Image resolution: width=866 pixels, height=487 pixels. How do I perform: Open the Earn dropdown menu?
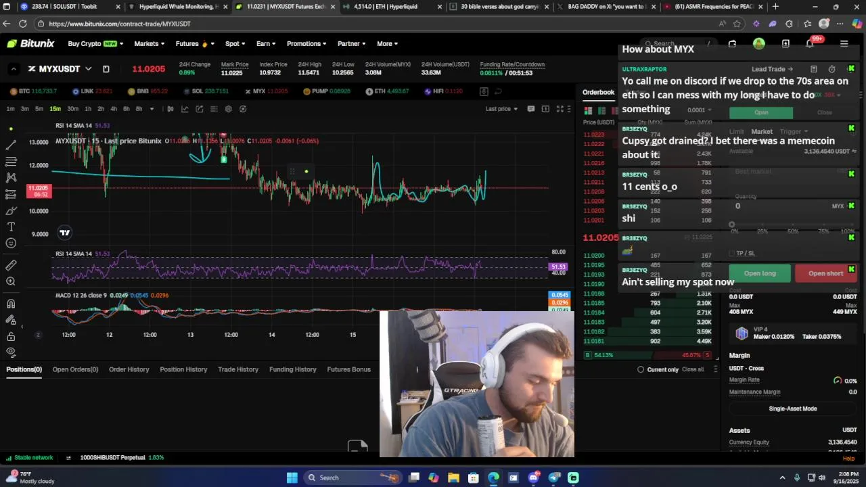pos(266,43)
